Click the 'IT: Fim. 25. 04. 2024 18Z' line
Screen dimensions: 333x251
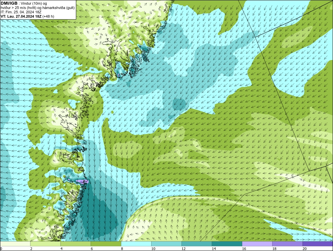[x=21, y=12]
